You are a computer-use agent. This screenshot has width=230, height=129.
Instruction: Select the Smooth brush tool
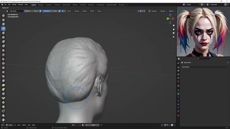coord(3,55)
